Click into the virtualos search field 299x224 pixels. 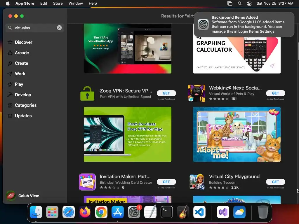click(x=34, y=28)
